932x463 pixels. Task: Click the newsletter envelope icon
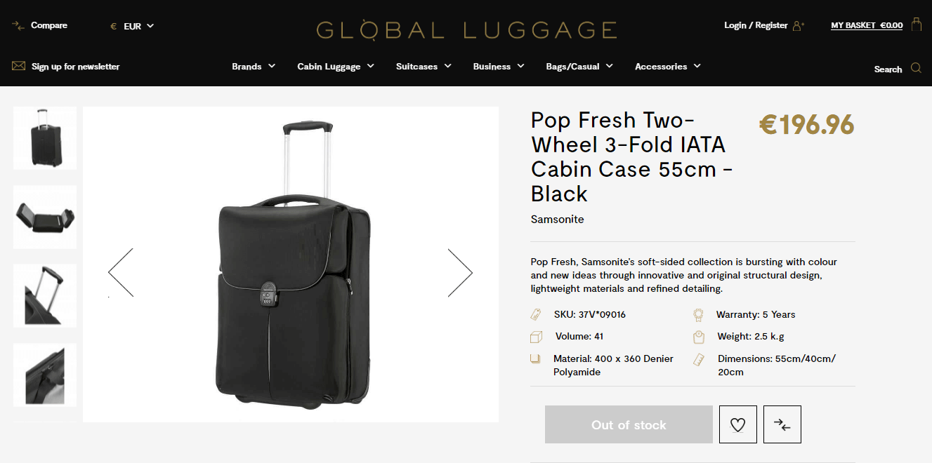(x=18, y=66)
